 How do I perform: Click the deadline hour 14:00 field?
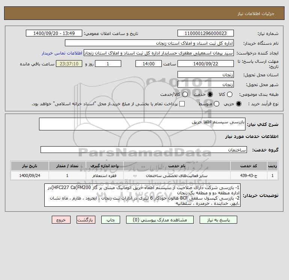coord(149,64)
